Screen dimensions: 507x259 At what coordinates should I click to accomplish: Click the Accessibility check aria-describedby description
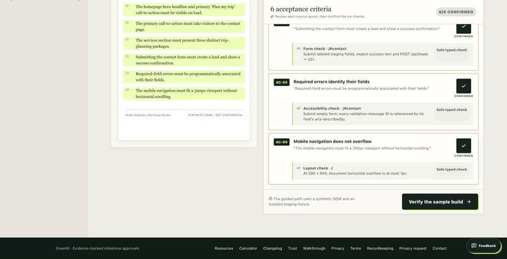(363, 116)
